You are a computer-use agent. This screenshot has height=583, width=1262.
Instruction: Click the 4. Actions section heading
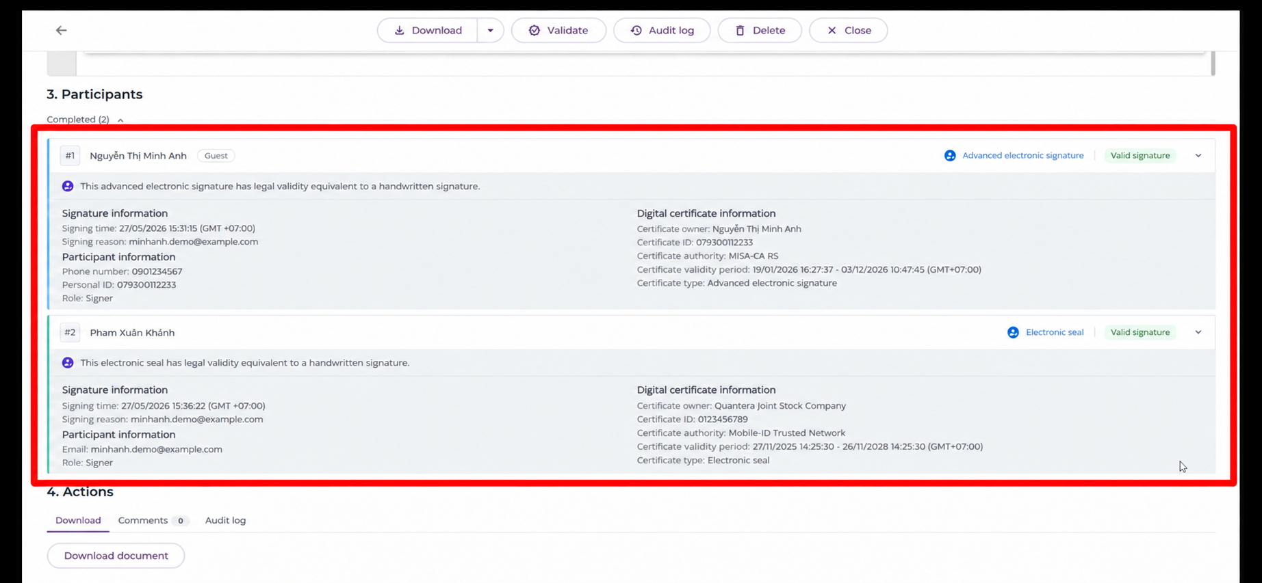(x=80, y=492)
